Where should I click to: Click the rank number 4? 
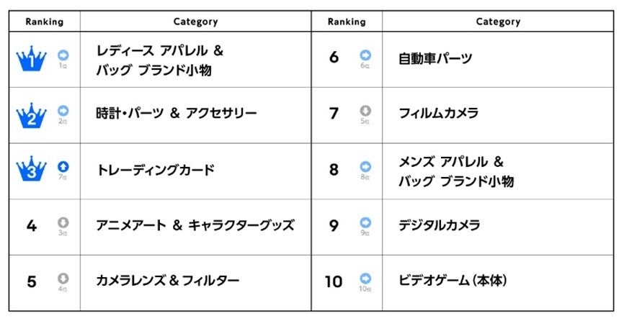coord(31,226)
